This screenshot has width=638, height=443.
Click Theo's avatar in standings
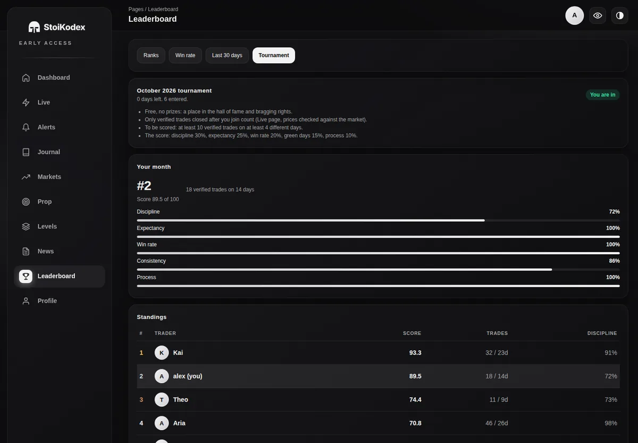pyautogui.click(x=162, y=399)
